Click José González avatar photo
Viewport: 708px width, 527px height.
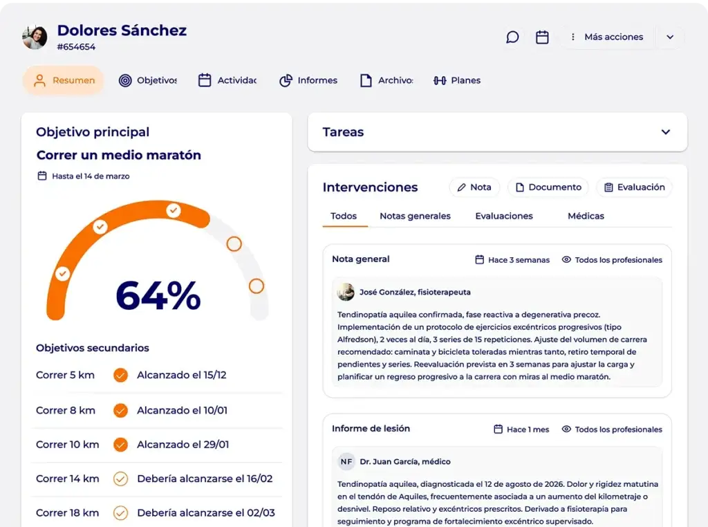(346, 292)
